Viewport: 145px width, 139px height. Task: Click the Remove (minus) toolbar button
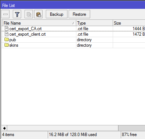[6, 14]
